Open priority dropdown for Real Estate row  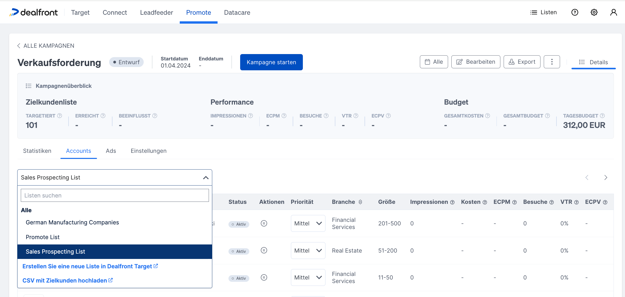308,251
